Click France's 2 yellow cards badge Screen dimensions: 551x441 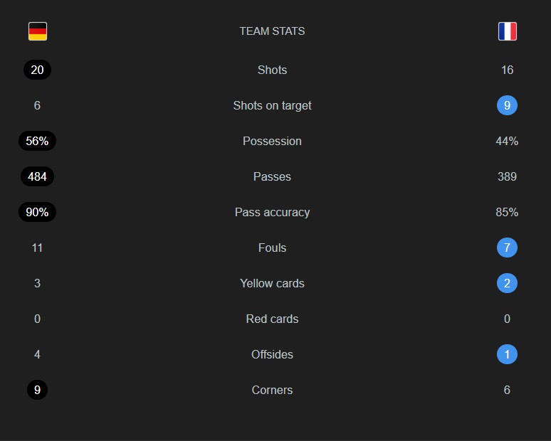(507, 283)
